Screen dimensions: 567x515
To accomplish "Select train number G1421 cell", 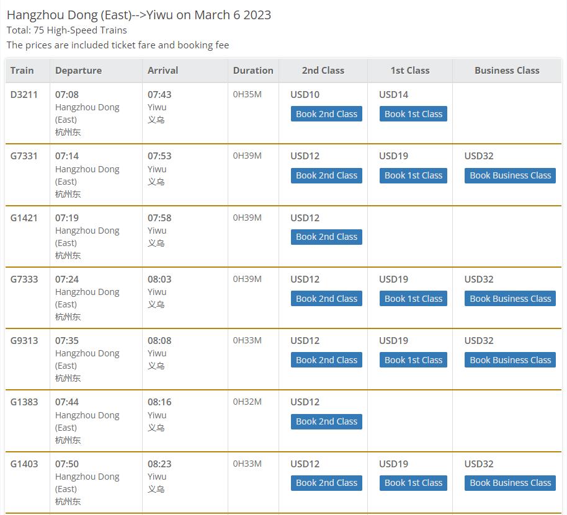I will click(24, 218).
